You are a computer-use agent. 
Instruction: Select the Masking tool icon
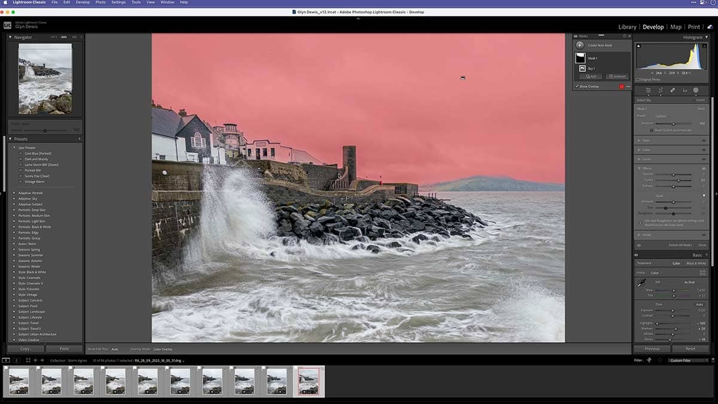coord(696,90)
